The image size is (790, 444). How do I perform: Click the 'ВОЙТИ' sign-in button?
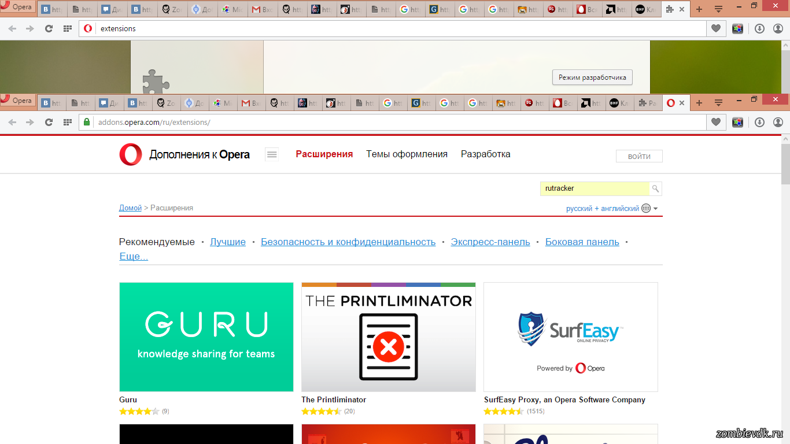click(639, 157)
